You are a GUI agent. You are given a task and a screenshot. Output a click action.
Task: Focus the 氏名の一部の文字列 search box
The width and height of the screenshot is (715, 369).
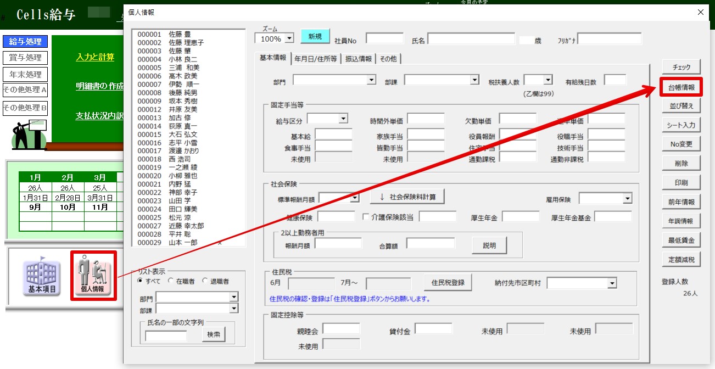click(x=166, y=335)
